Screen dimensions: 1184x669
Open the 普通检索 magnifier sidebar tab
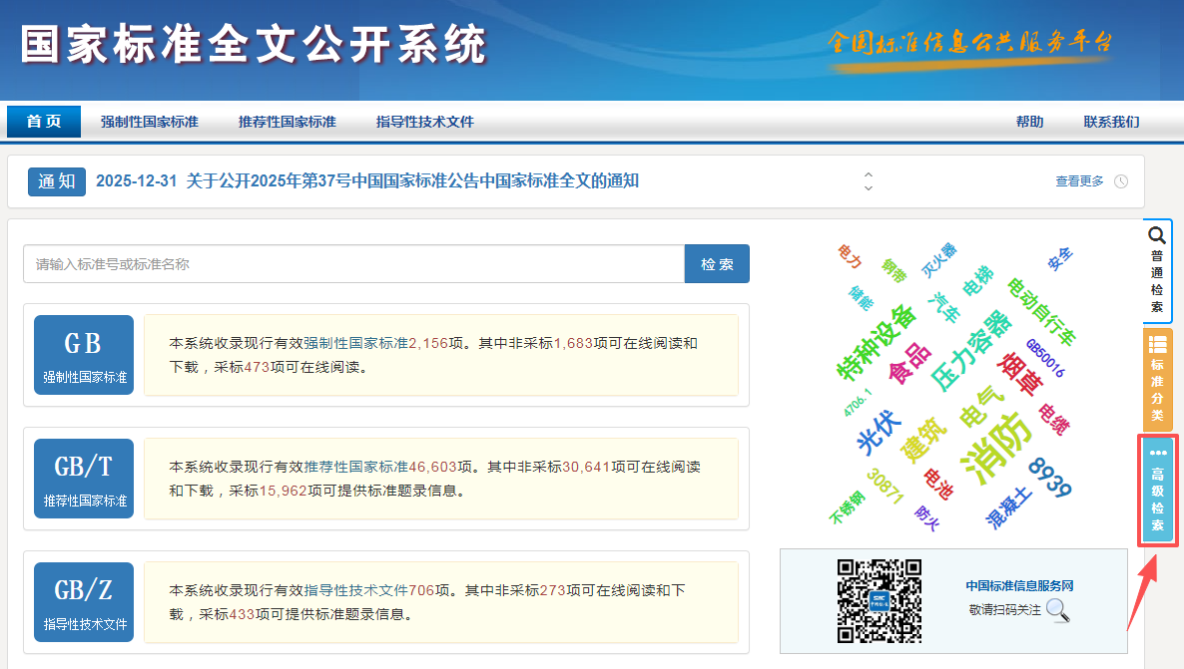(1157, 269)
